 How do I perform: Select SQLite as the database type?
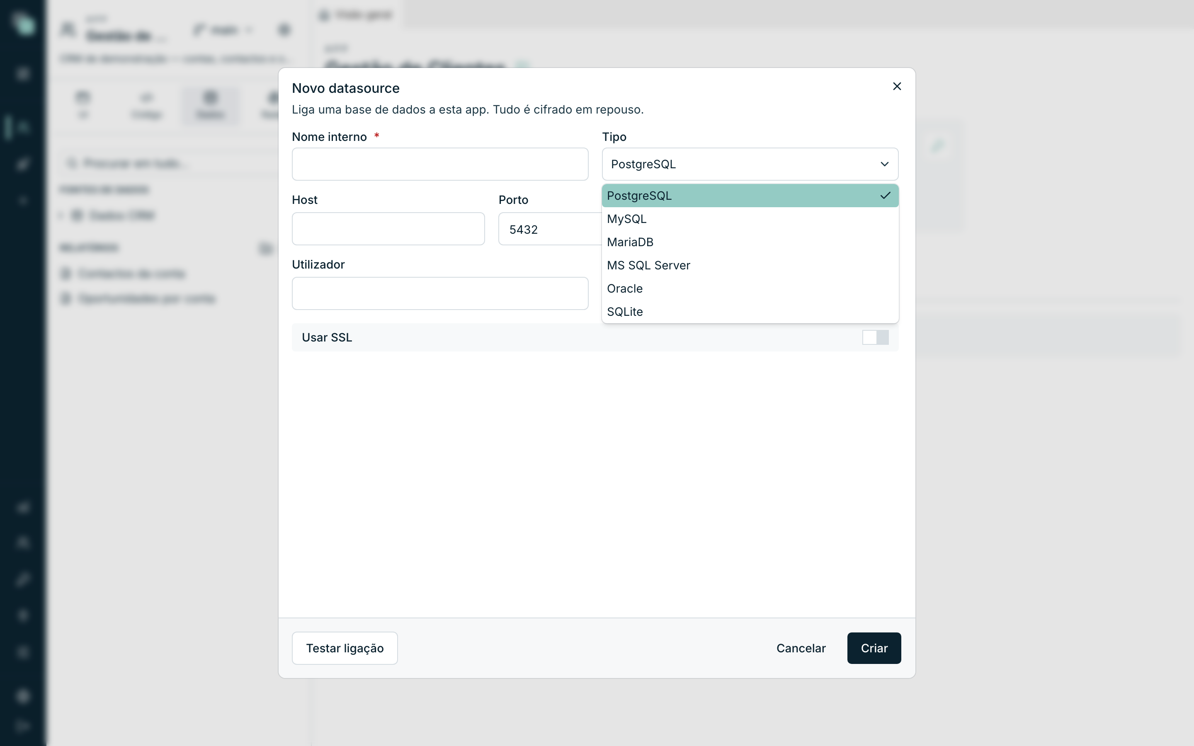(750, 312)
